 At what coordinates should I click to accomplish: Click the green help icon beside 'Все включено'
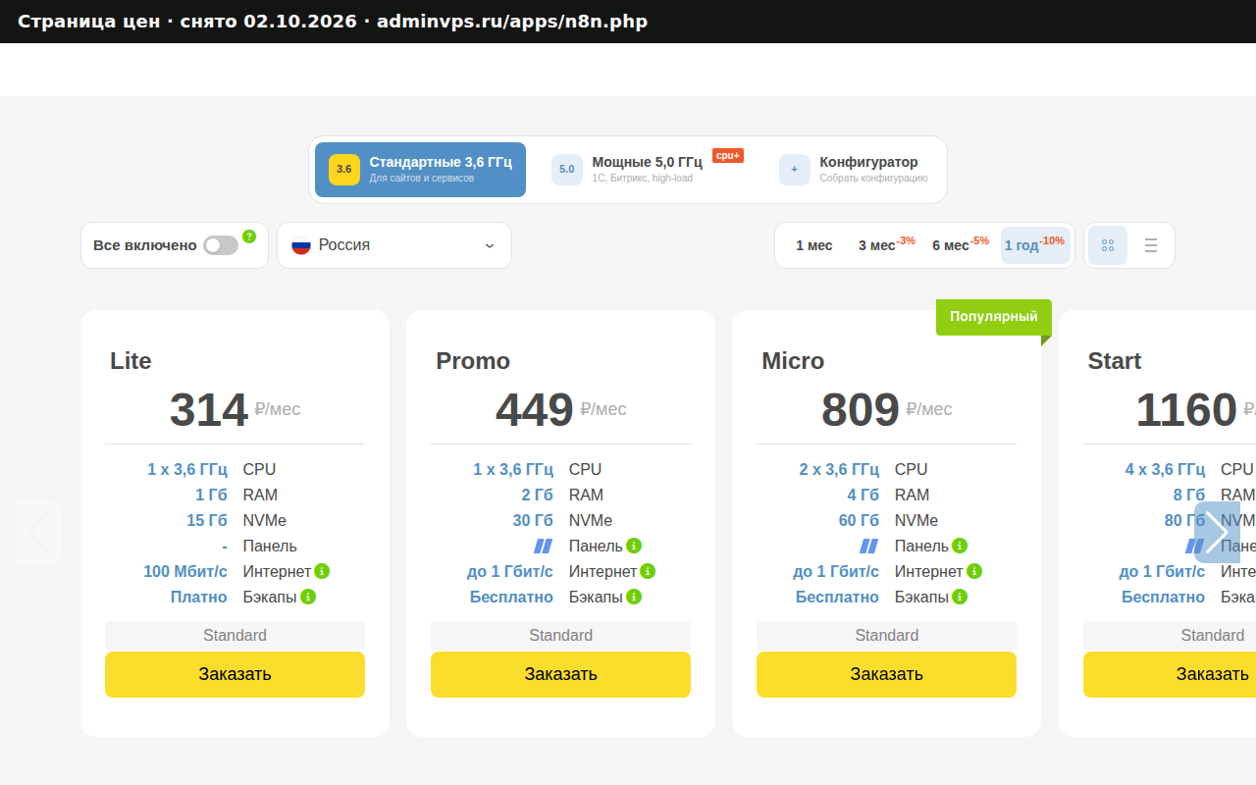[249, 236]
